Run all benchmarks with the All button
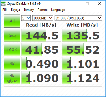The image size is (106, 97). click(x=12, y=21)
